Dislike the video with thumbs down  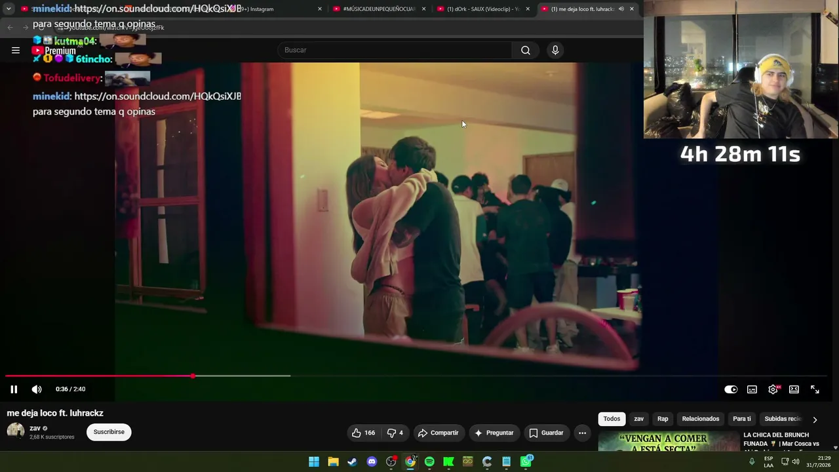(x=395, y=433)
